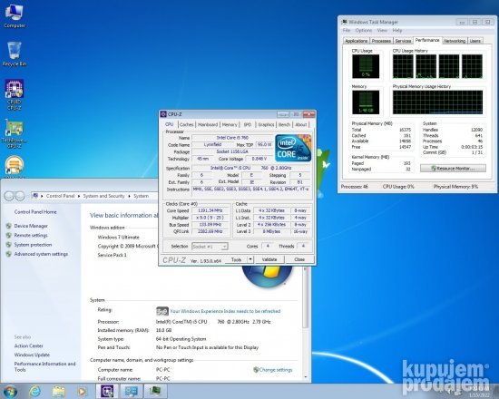Click the Windows Experience Index rating badge
Viewport: 499px width, 399px height.
(162, 311)
